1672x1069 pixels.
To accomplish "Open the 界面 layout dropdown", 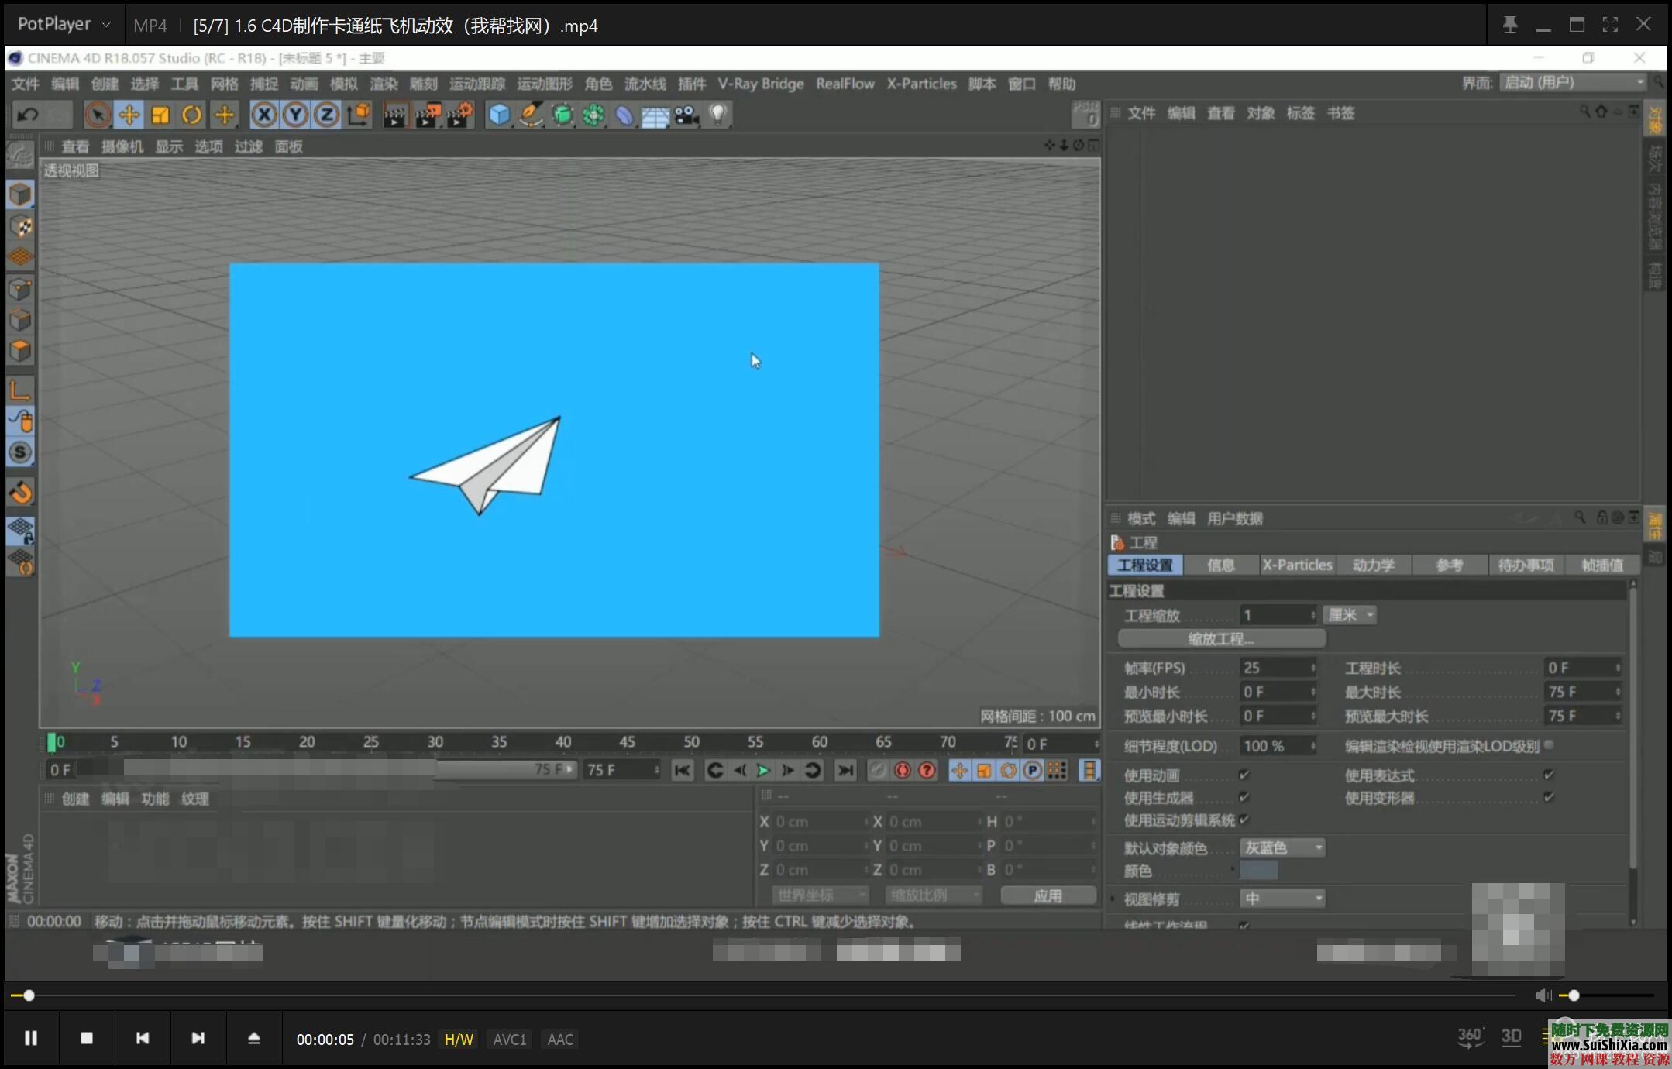I will [x=1573, y=83].
